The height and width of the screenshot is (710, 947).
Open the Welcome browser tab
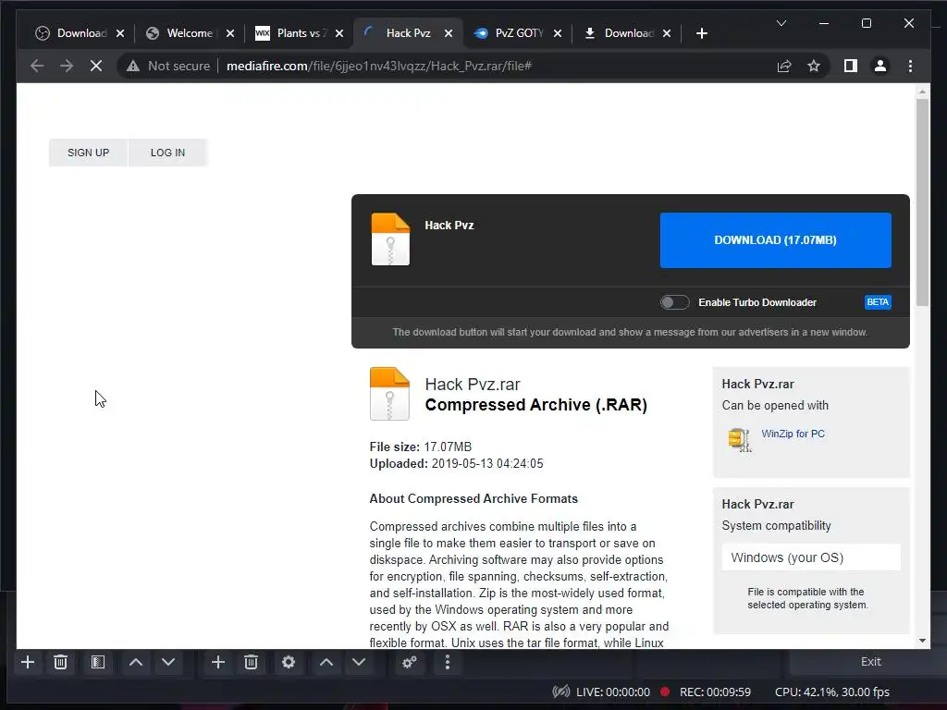click(189, 33)
